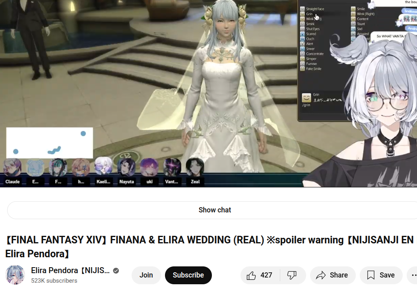Open the more actions ellipsis menu
This screenshot has height=291, width=417.
(x=413, y=275)
